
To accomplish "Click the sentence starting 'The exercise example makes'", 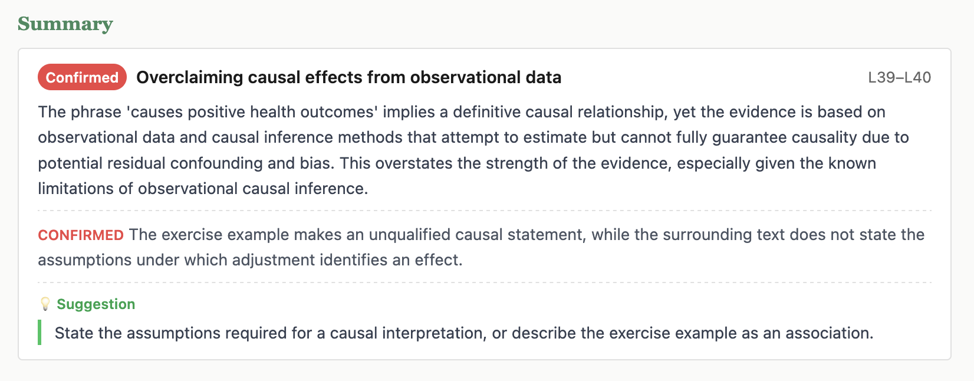I will tap(481, 247).
